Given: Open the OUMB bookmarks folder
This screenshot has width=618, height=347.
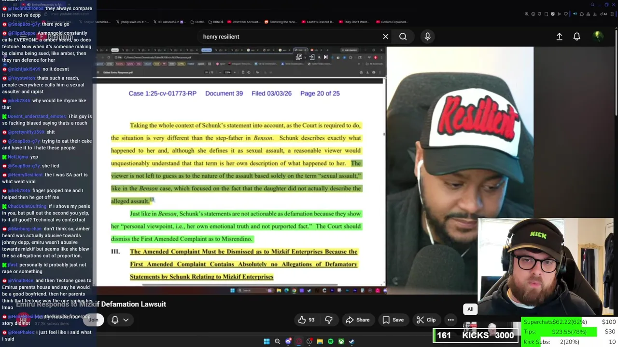Looking at the screenshot, I should pyautogui.click(x=197, y=22).
